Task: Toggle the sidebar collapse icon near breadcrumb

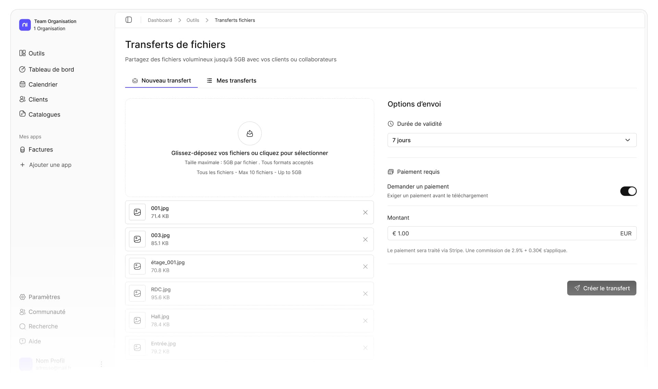Action: pyautogui.click(x=129, y=20)
